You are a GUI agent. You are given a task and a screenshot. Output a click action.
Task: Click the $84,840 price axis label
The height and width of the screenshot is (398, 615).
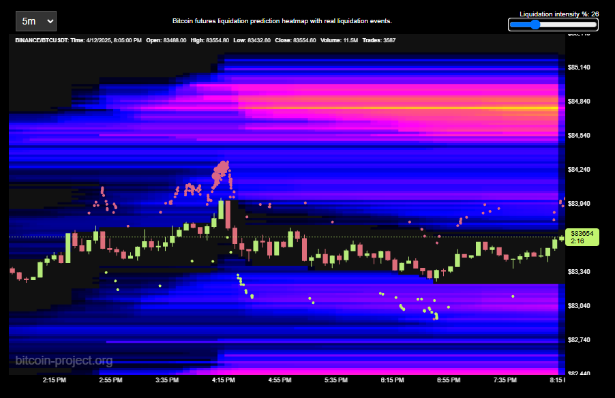[x=579, y=102]
